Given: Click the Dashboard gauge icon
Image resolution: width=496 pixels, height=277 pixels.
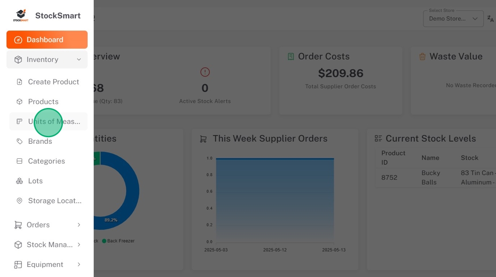Looking at the screenshot, I should (18, 40).
